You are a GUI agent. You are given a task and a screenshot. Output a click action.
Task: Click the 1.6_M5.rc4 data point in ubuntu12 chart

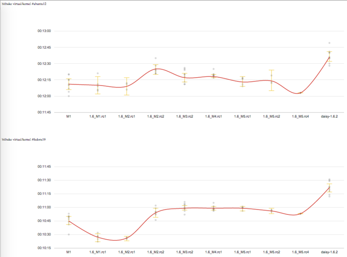300,93
